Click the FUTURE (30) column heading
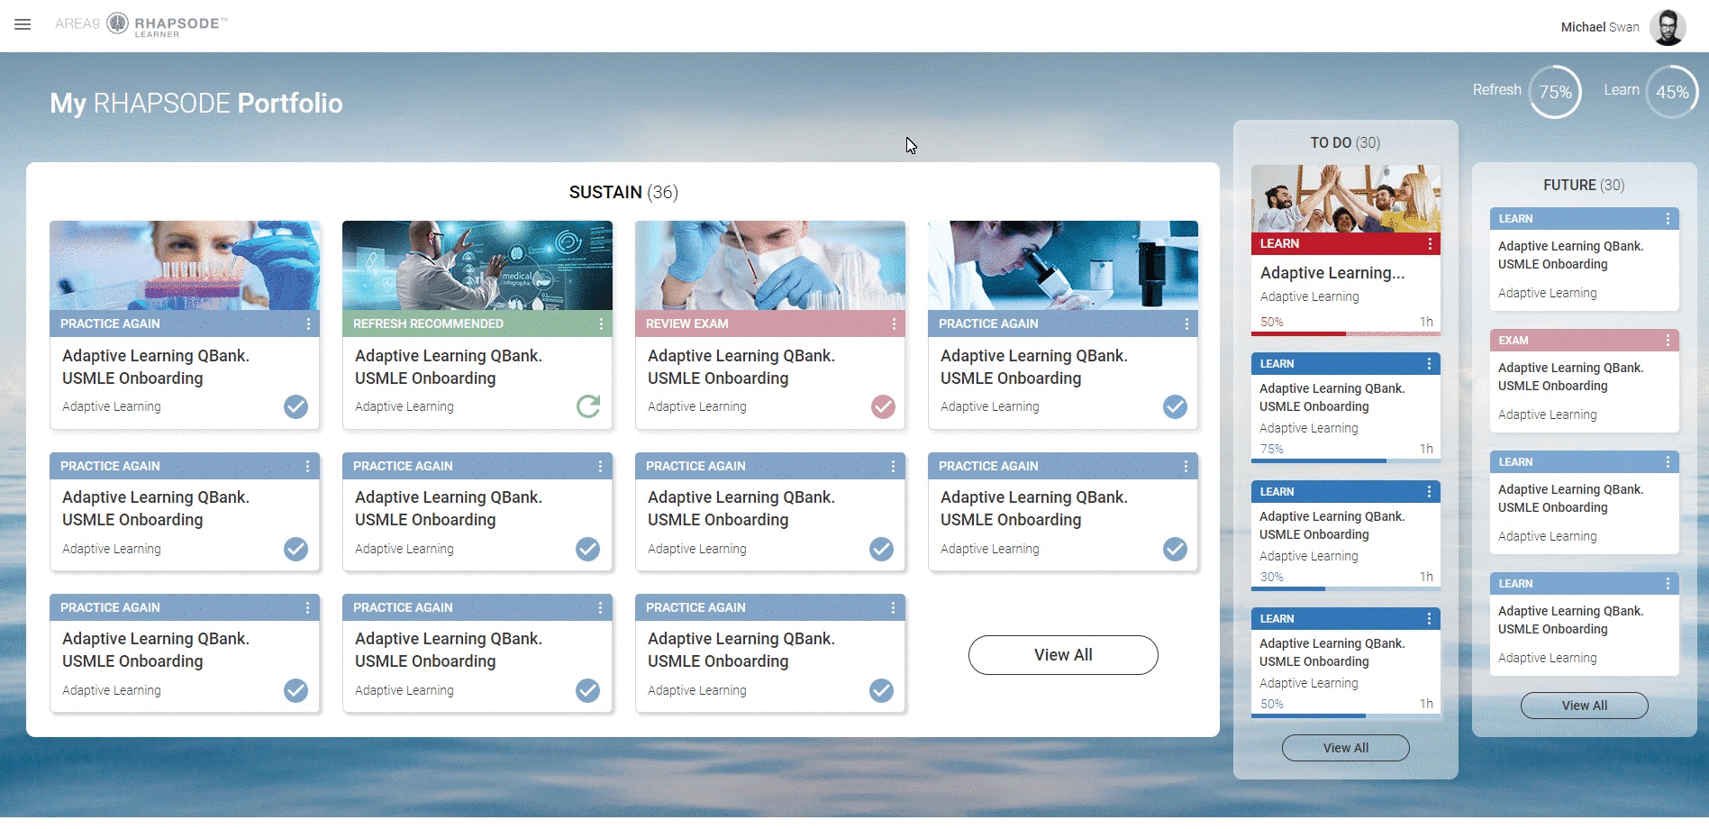 coord(1584,185)
